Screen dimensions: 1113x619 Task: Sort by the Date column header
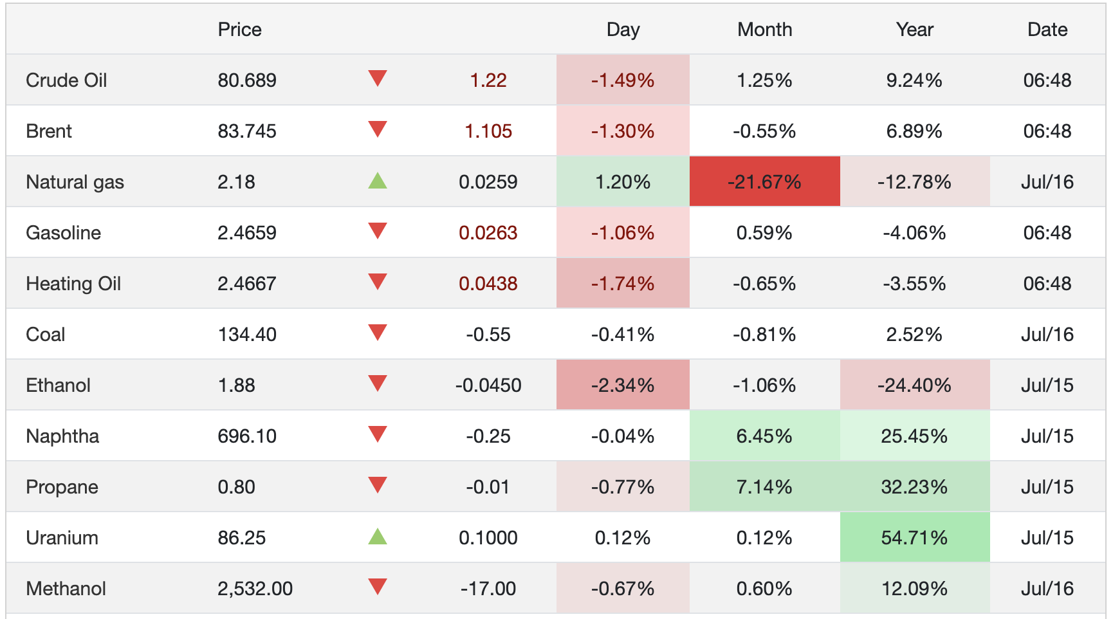click(1047, 30)
